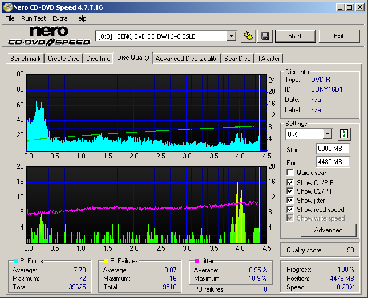The width and height of the screenshot is (368, 298).
Task: Click the green refresh icon in Settings
Action: pyautogui.click(x=343, y=134)
